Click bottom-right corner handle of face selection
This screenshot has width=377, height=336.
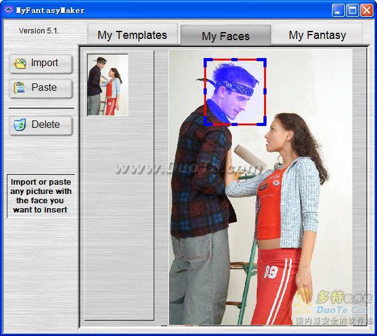(263, 122)
